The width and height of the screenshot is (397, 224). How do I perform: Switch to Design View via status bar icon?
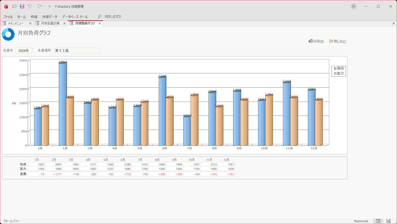pyautogui.click(x=389, y=221)
